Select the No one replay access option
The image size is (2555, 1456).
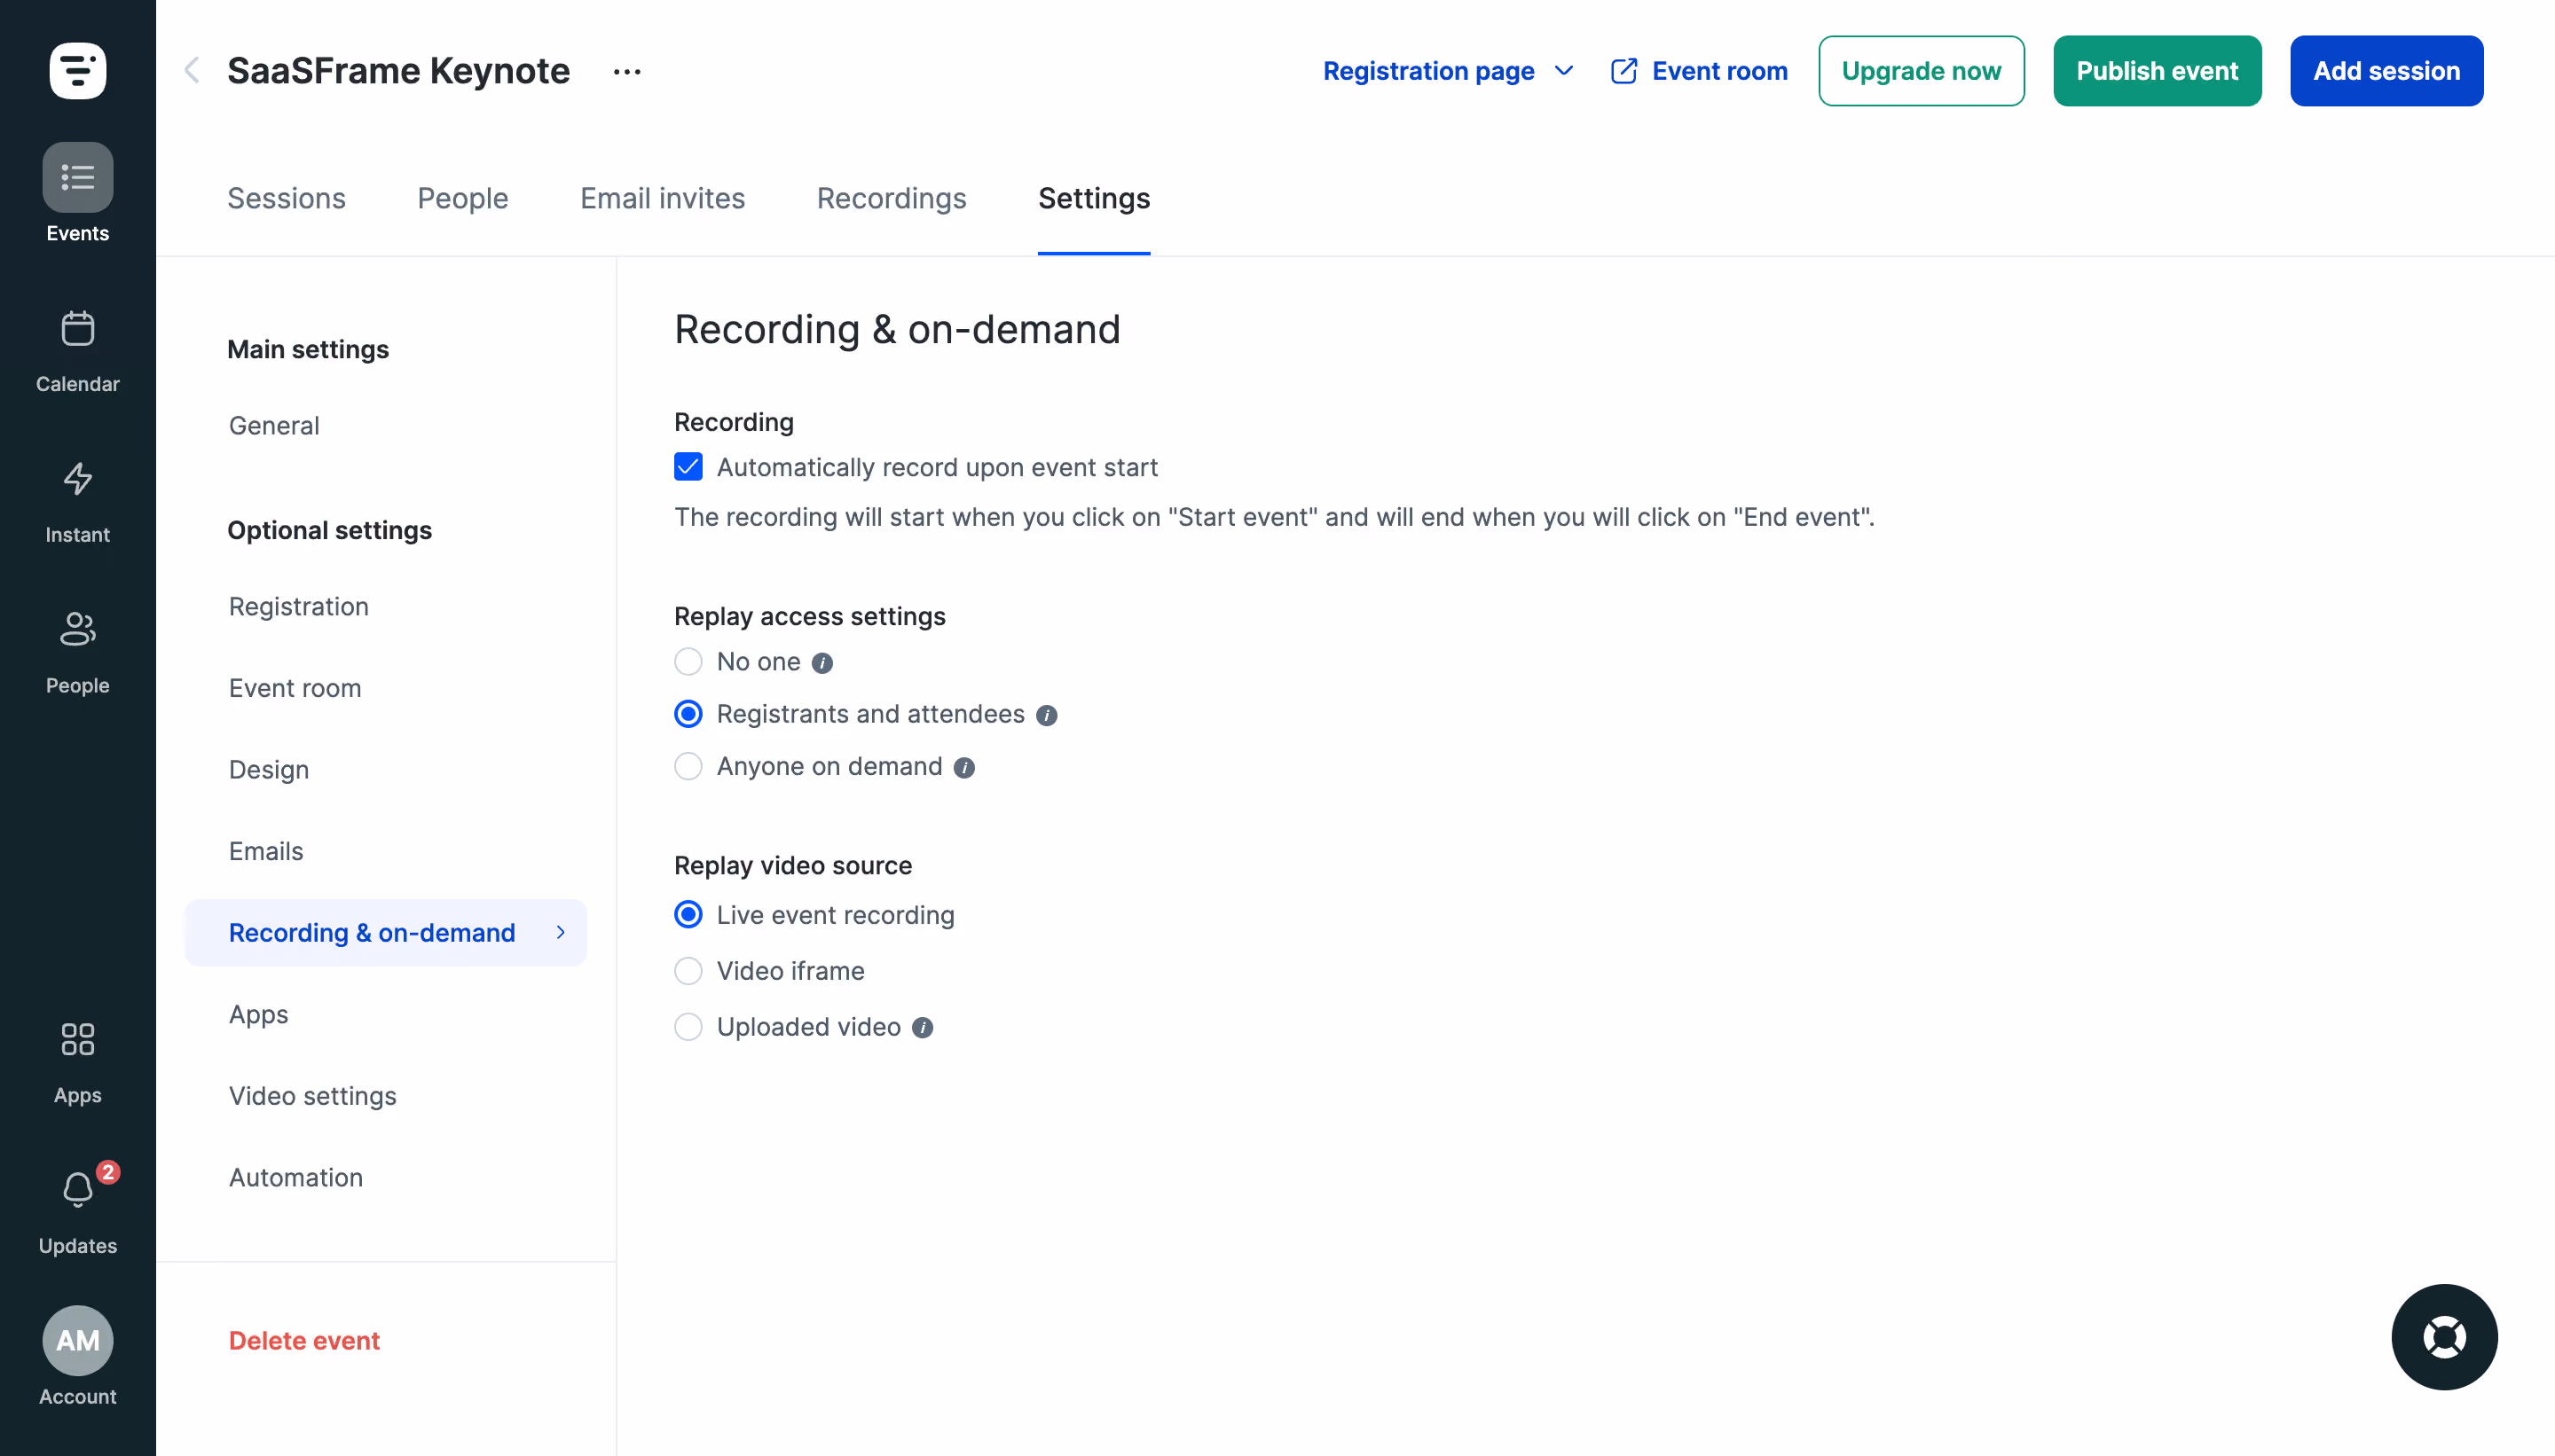688,662
